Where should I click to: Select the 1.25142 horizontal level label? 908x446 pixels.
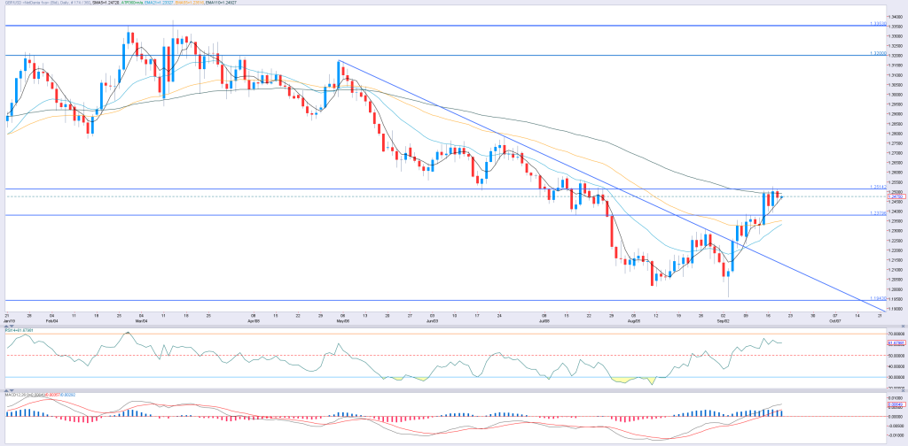click(879, 188)
